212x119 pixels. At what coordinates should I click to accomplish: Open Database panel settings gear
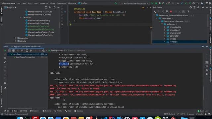(x=203, y=7)
